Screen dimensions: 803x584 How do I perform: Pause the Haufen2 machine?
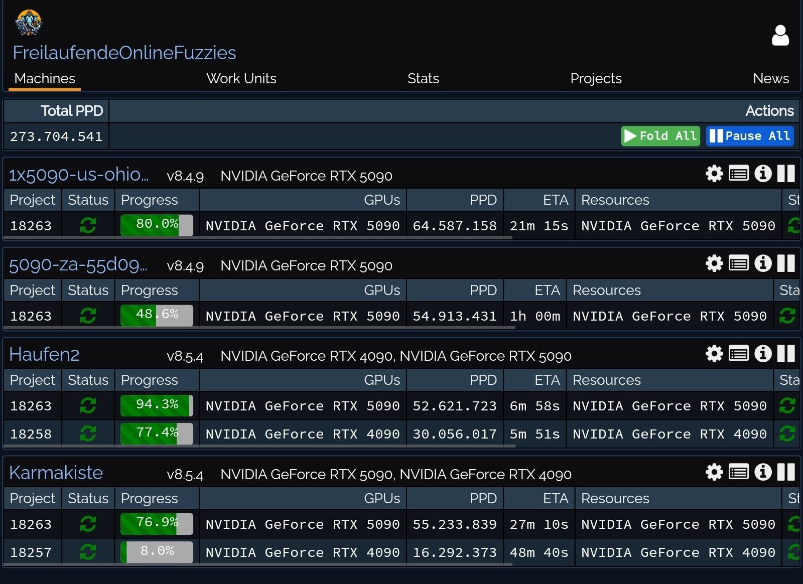[x=786, y=354]
